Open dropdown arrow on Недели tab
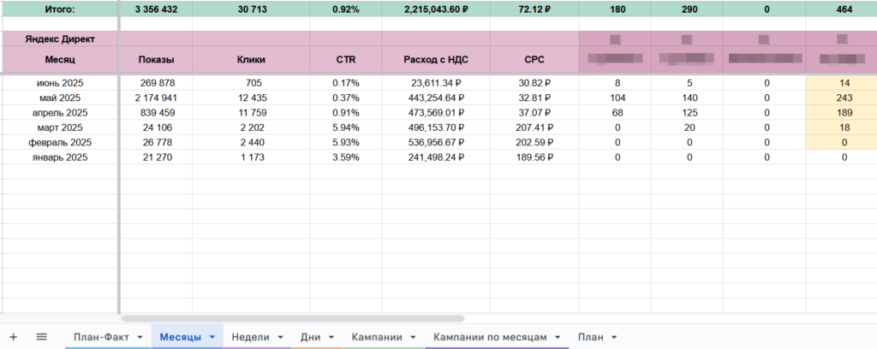 tap(280, 337)
